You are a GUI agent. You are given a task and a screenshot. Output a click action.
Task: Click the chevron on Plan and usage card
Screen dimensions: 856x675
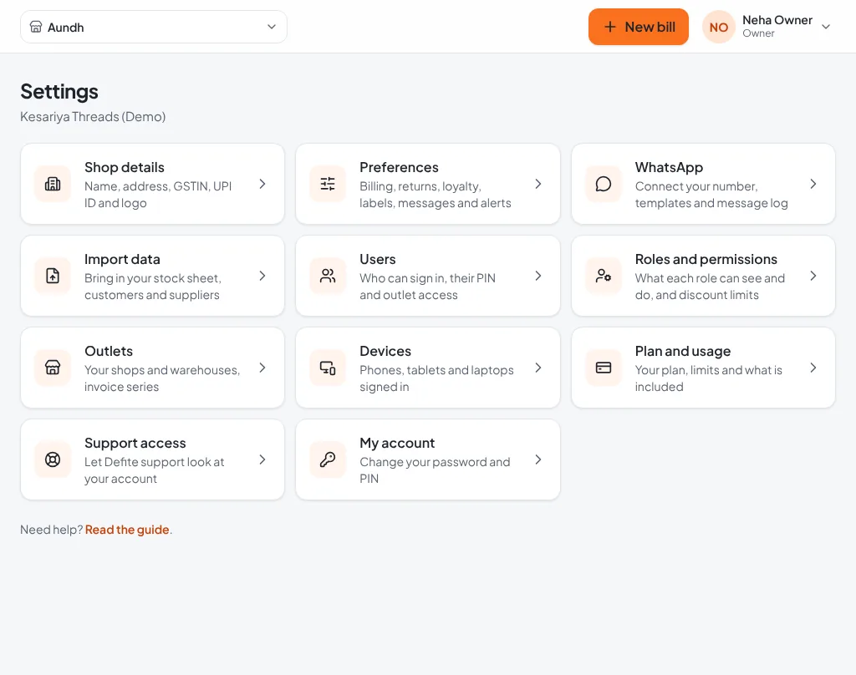[x=813, y=368]
